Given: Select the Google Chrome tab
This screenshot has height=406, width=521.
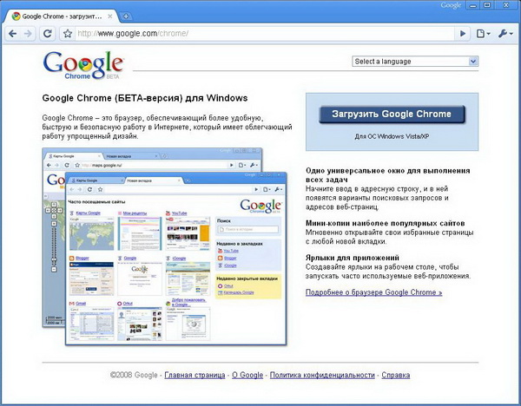Looking at the screenshot, I should (x=60, y=16).
